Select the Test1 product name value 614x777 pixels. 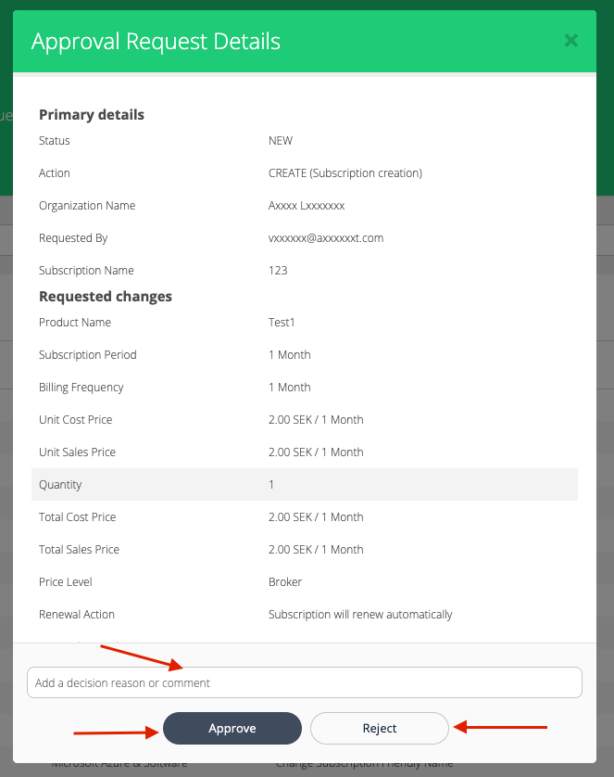(282, 323)
